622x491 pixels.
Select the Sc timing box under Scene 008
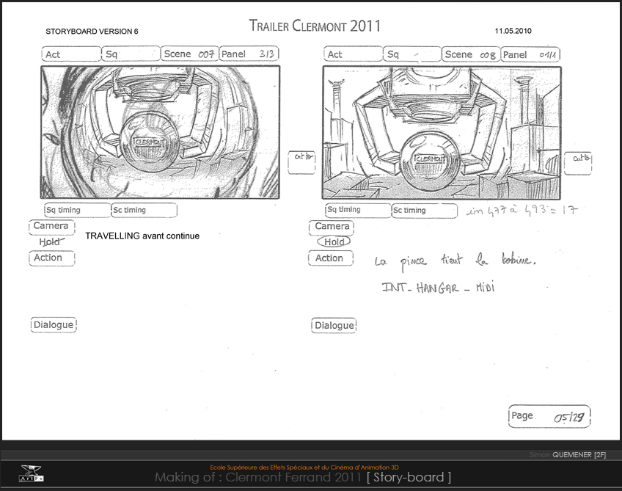click(x=425, y=211)
